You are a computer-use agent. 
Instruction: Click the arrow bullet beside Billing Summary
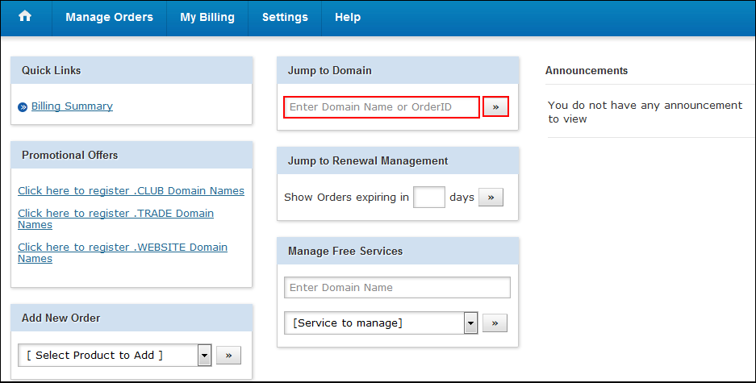[23, 107]
